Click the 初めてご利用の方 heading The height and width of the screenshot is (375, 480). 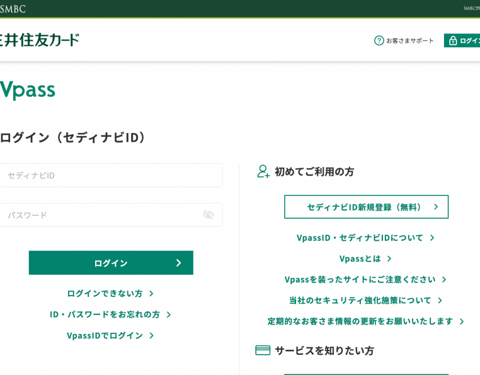pos(314,171)
